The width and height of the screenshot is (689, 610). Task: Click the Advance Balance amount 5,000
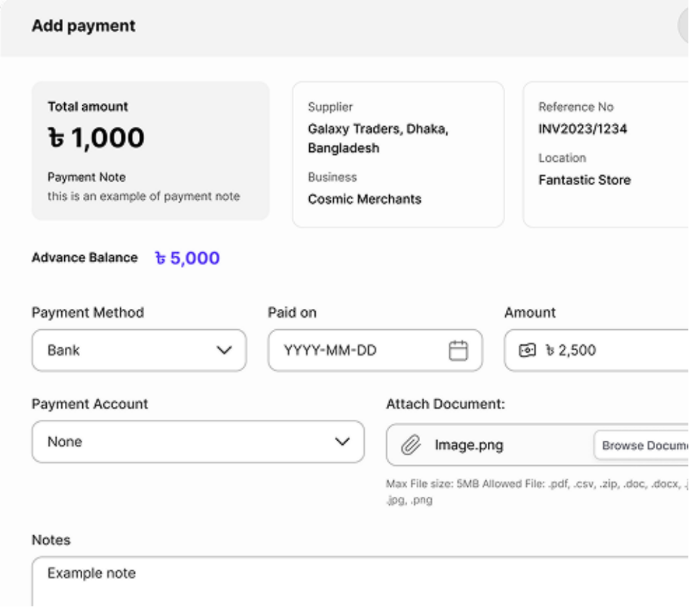(187, 258)
